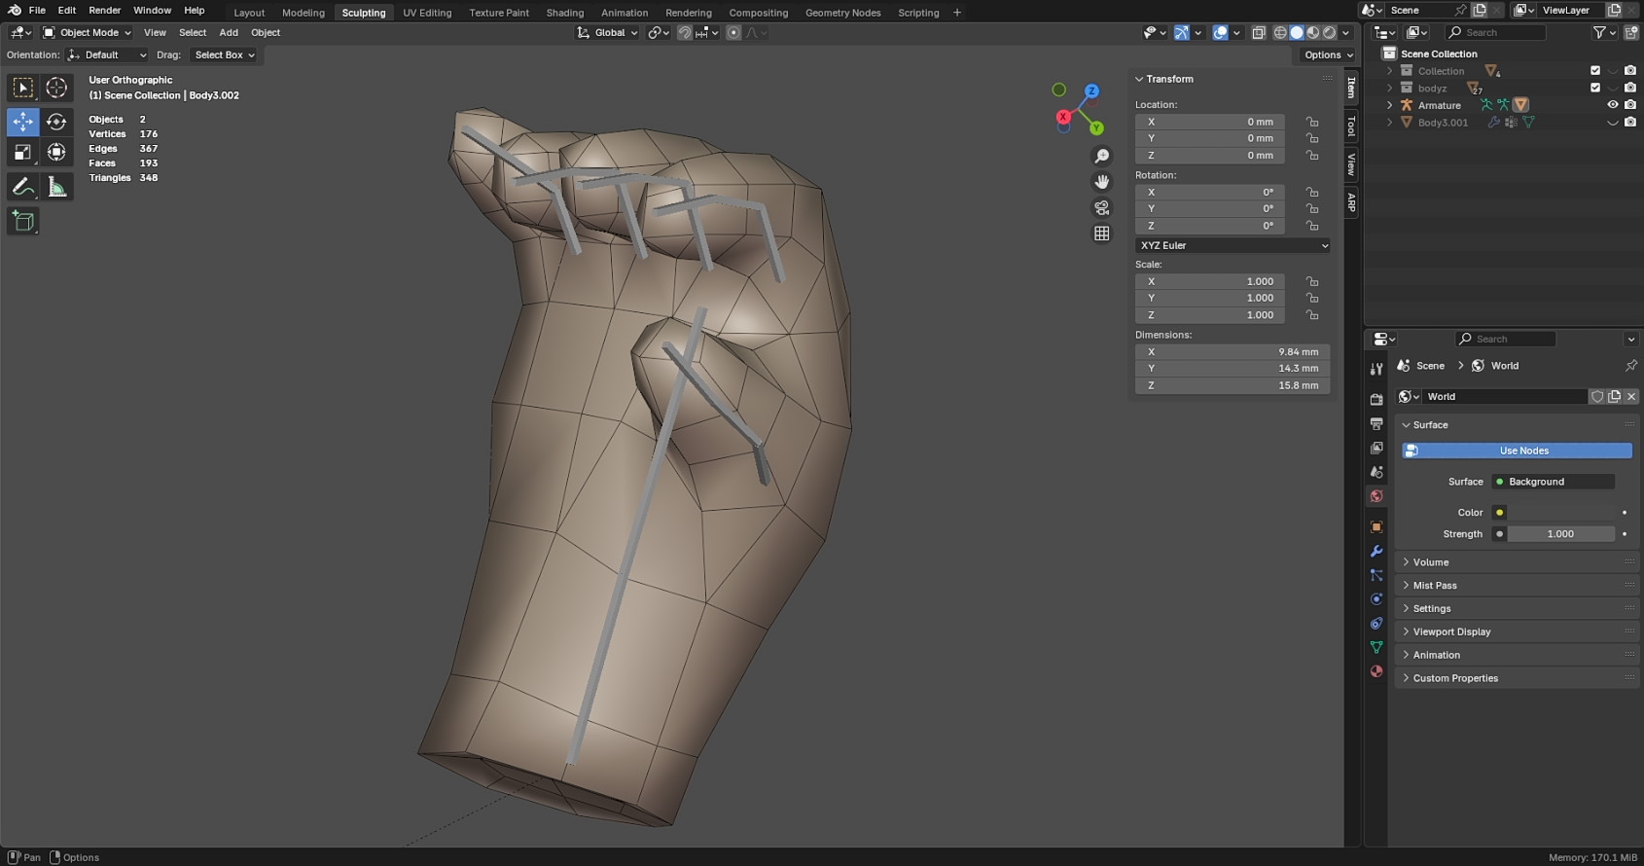Open the Modifiers properties tab icon

[x=1376, y=551]
